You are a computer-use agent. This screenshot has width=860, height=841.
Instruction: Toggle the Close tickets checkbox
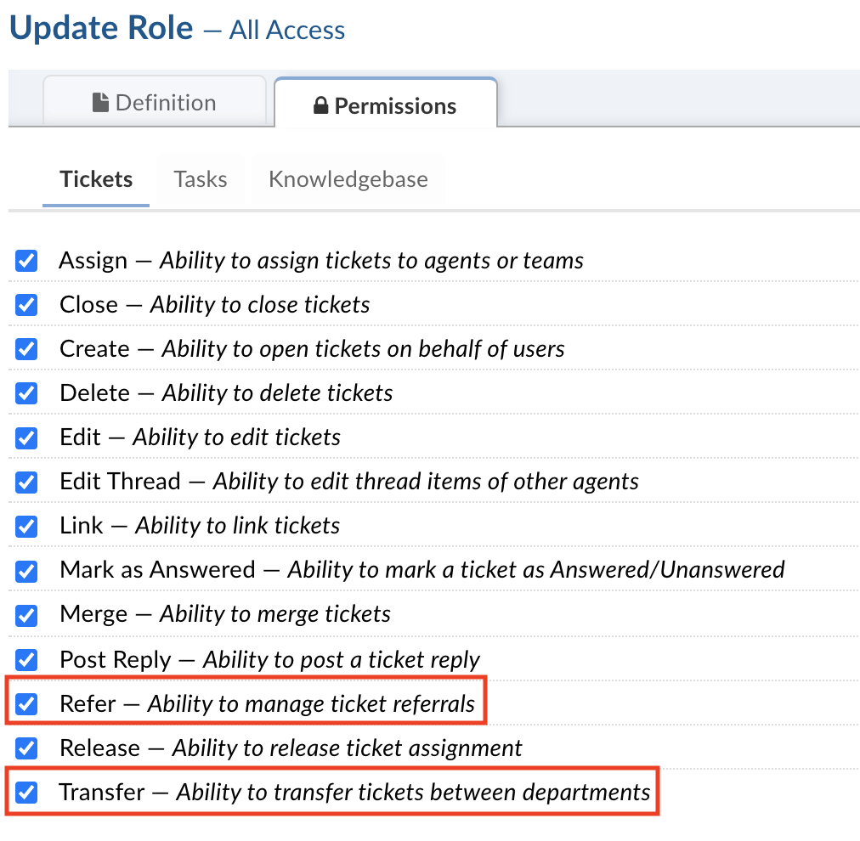pos(27,305)
